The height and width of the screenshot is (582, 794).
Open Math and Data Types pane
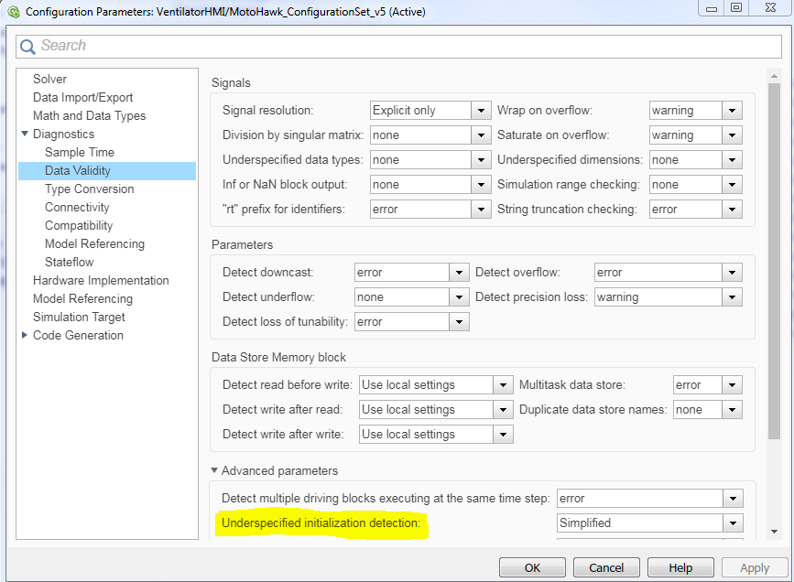point(89,115)
